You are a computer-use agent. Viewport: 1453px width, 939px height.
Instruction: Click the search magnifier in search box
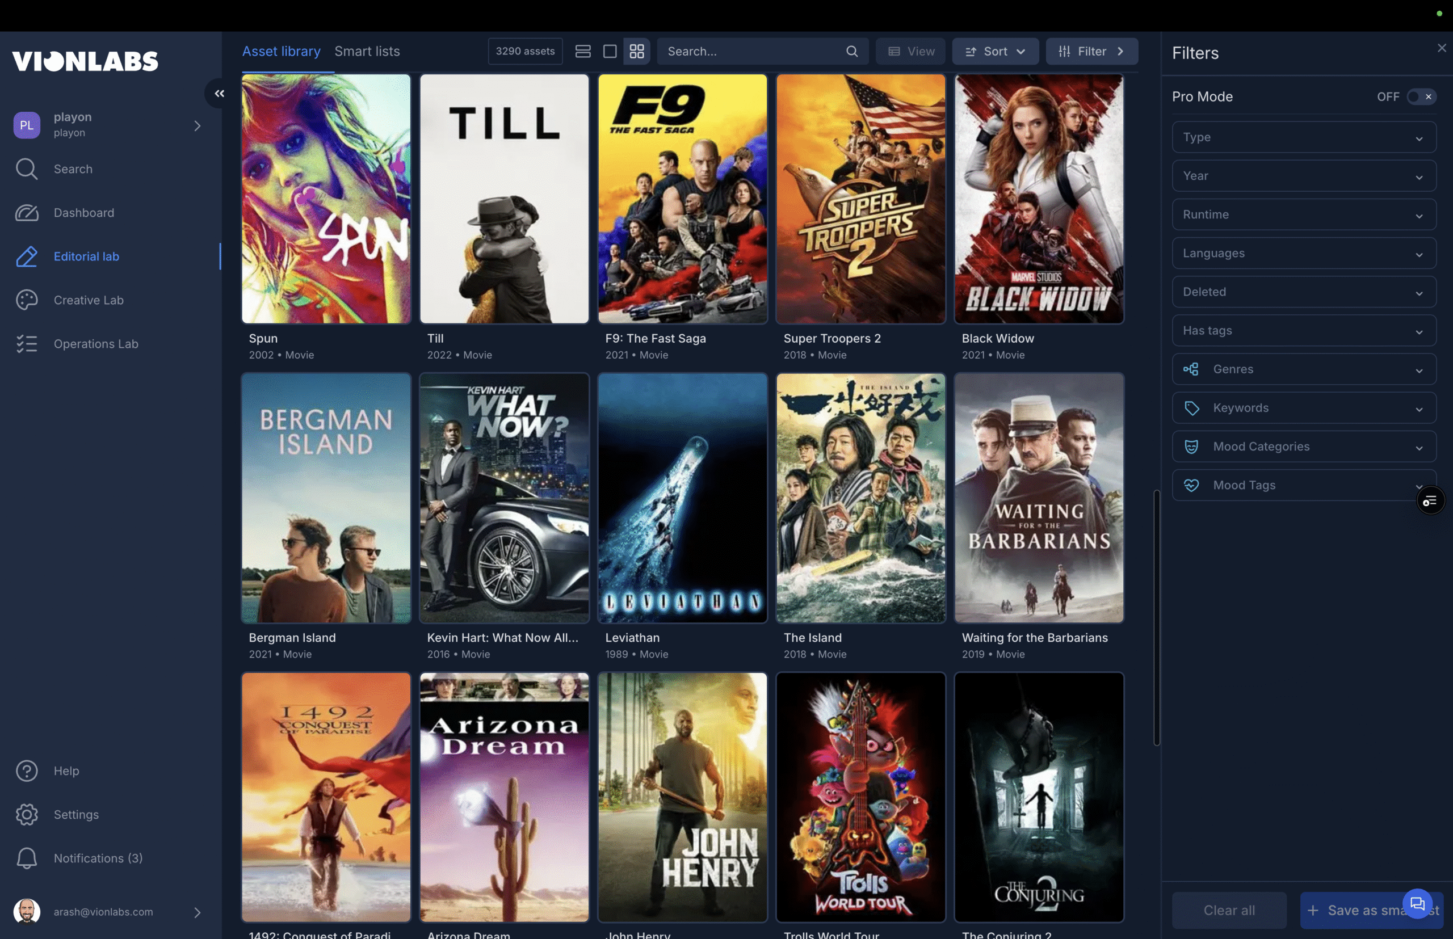point(851,51)
